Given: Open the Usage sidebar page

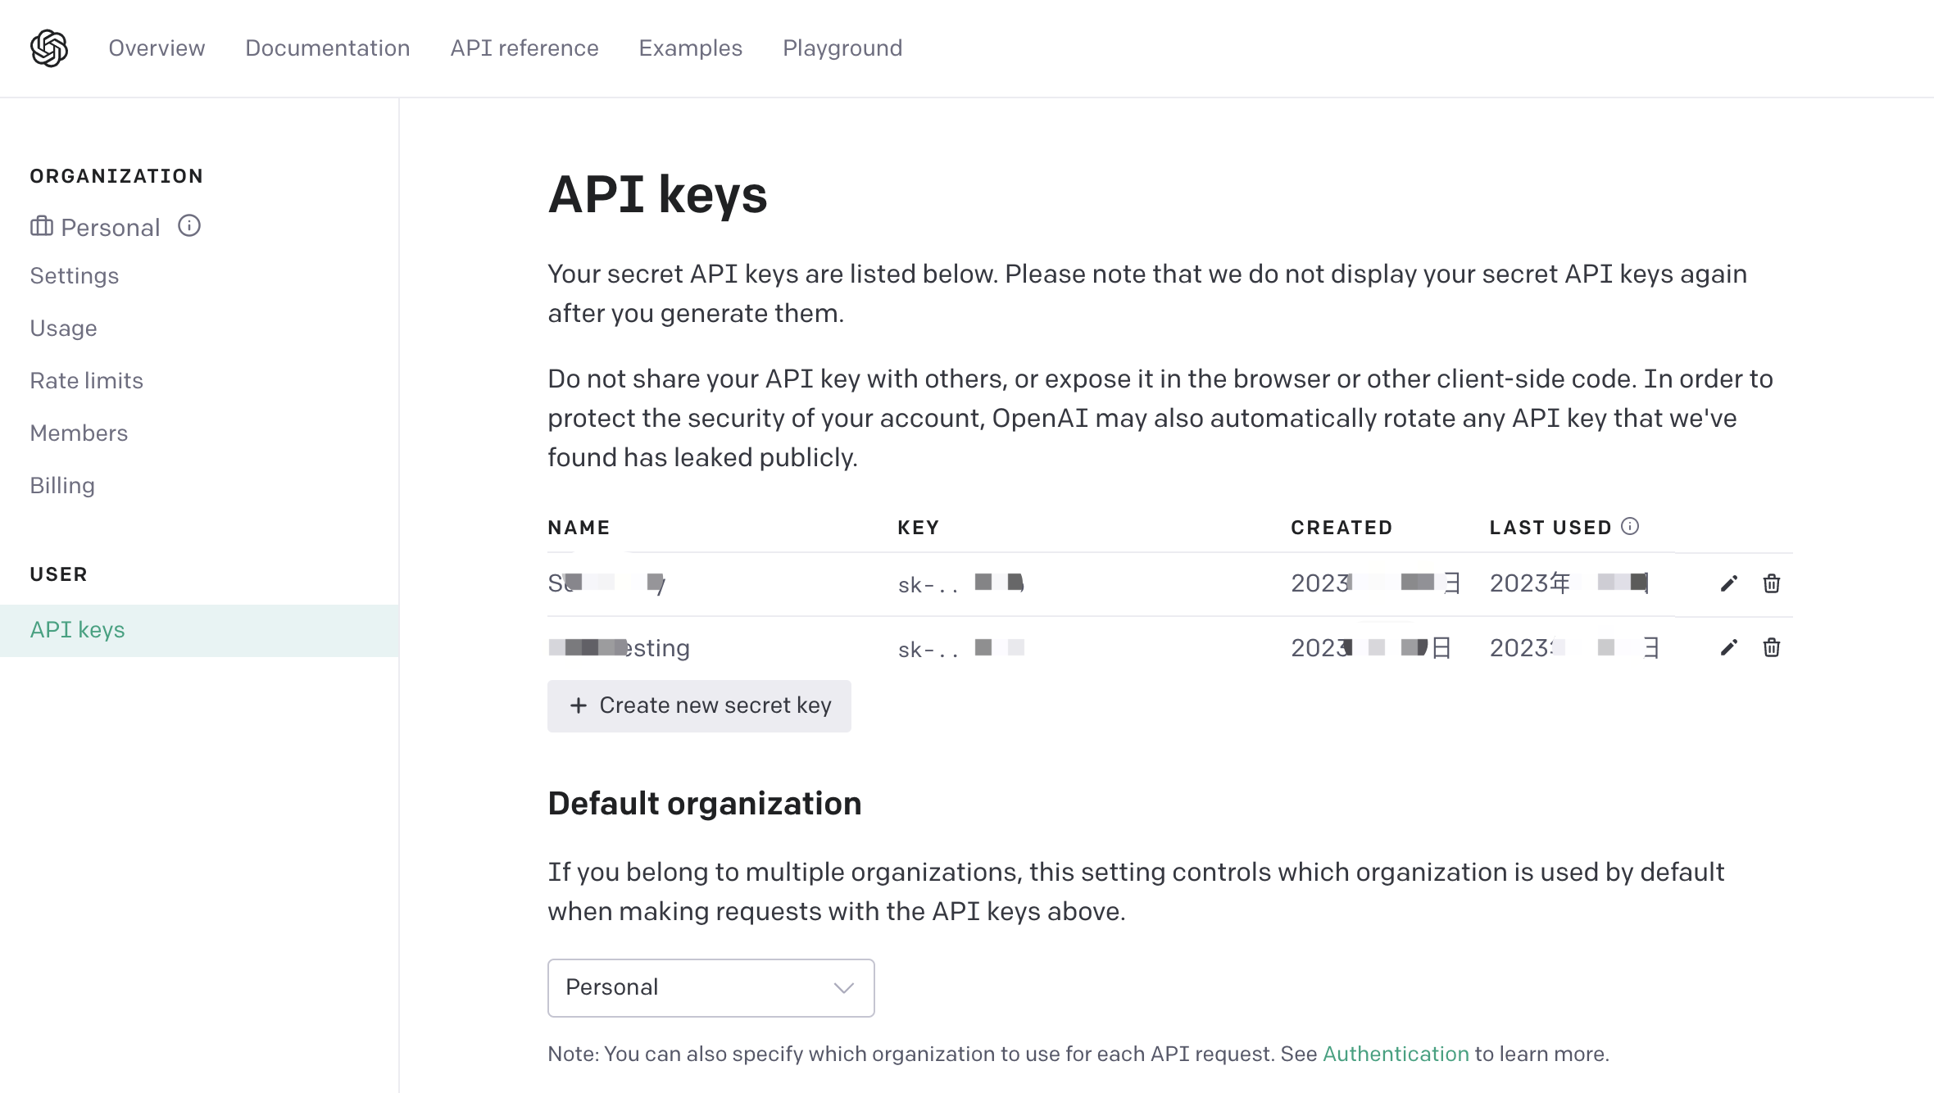Looking at the screenshot, I should (x=64, y=329).
